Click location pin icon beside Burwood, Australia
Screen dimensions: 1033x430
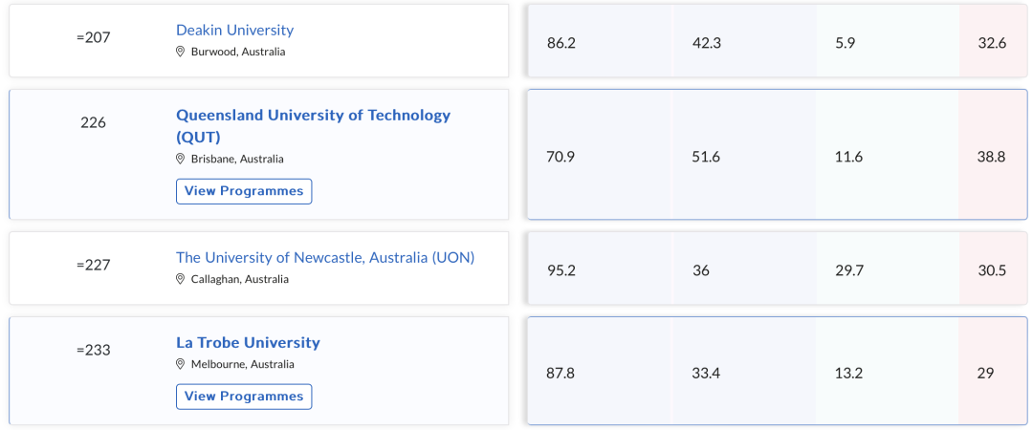[181, 52]
